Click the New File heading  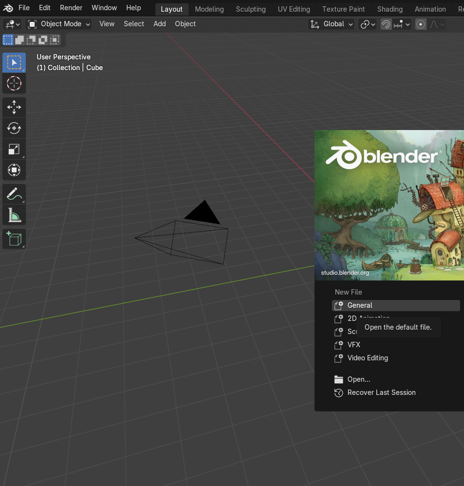[348, 292]
